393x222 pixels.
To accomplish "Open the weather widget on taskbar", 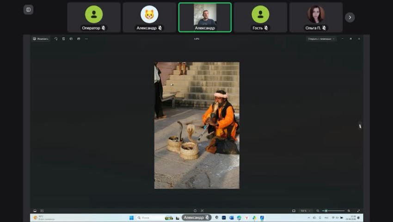I will click(44, 218).
